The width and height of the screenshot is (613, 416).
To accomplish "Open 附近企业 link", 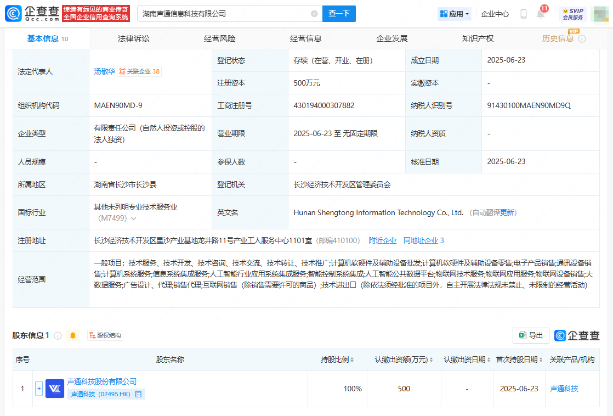I will [382, 240].
